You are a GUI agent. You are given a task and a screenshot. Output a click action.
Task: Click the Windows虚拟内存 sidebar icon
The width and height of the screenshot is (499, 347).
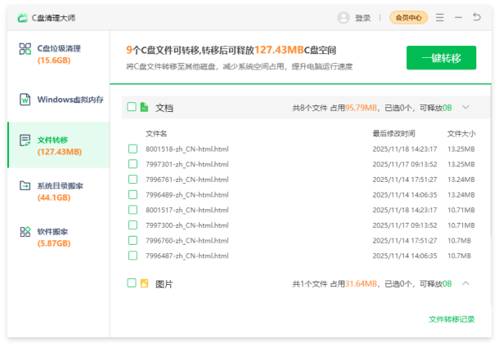[x=25, y=100]
